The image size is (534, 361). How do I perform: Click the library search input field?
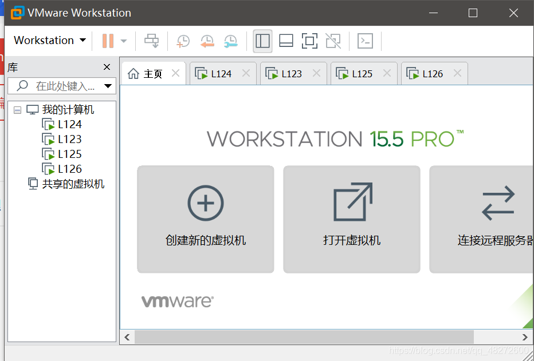pos(62,86)
